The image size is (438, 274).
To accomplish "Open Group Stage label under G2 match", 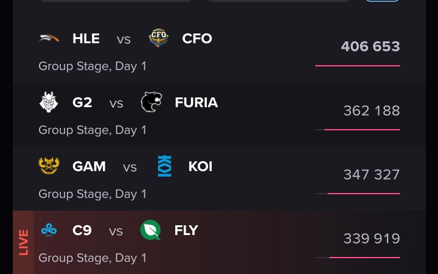I will (x=92, y=130).
